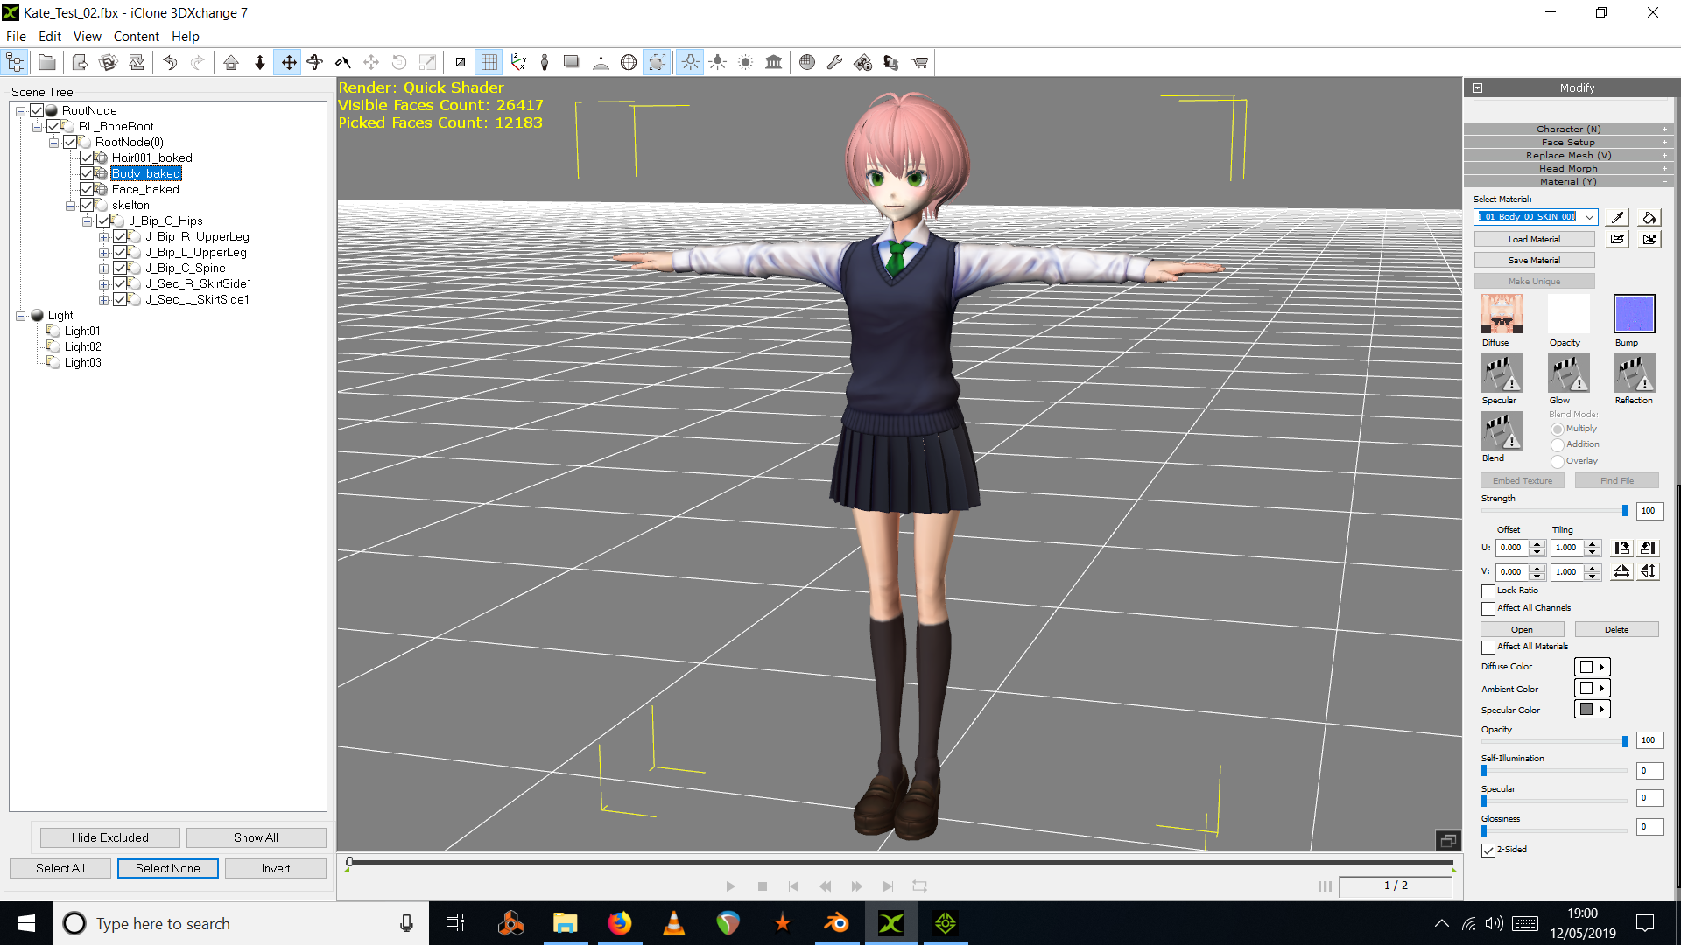Enable the Lock Ratio checkbox
1681x945 pixels.
pos(1488,591)
